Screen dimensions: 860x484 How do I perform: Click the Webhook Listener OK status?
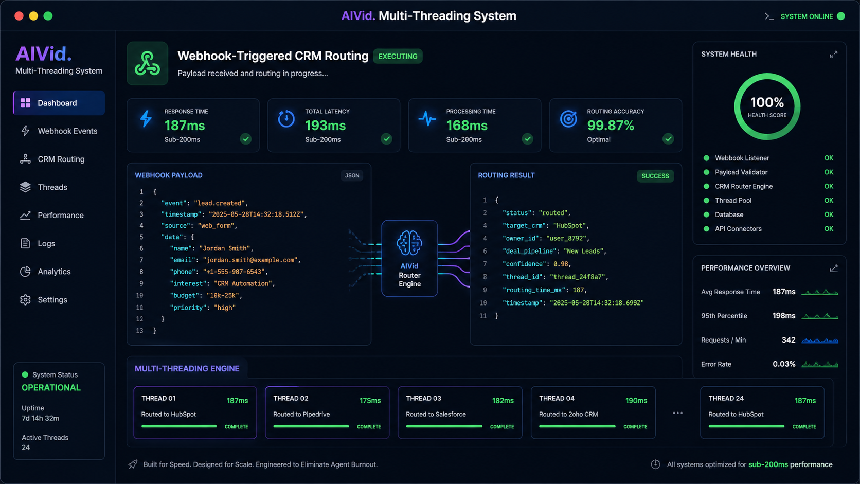(829, 158)
